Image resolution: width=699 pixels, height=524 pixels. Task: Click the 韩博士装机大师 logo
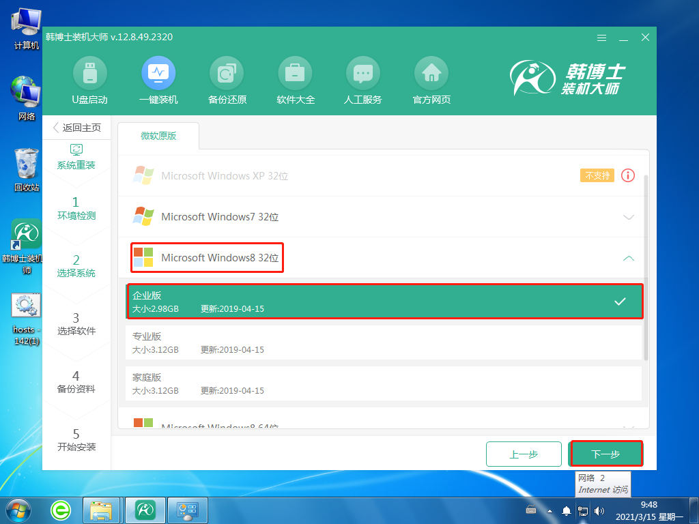[580, 78]
